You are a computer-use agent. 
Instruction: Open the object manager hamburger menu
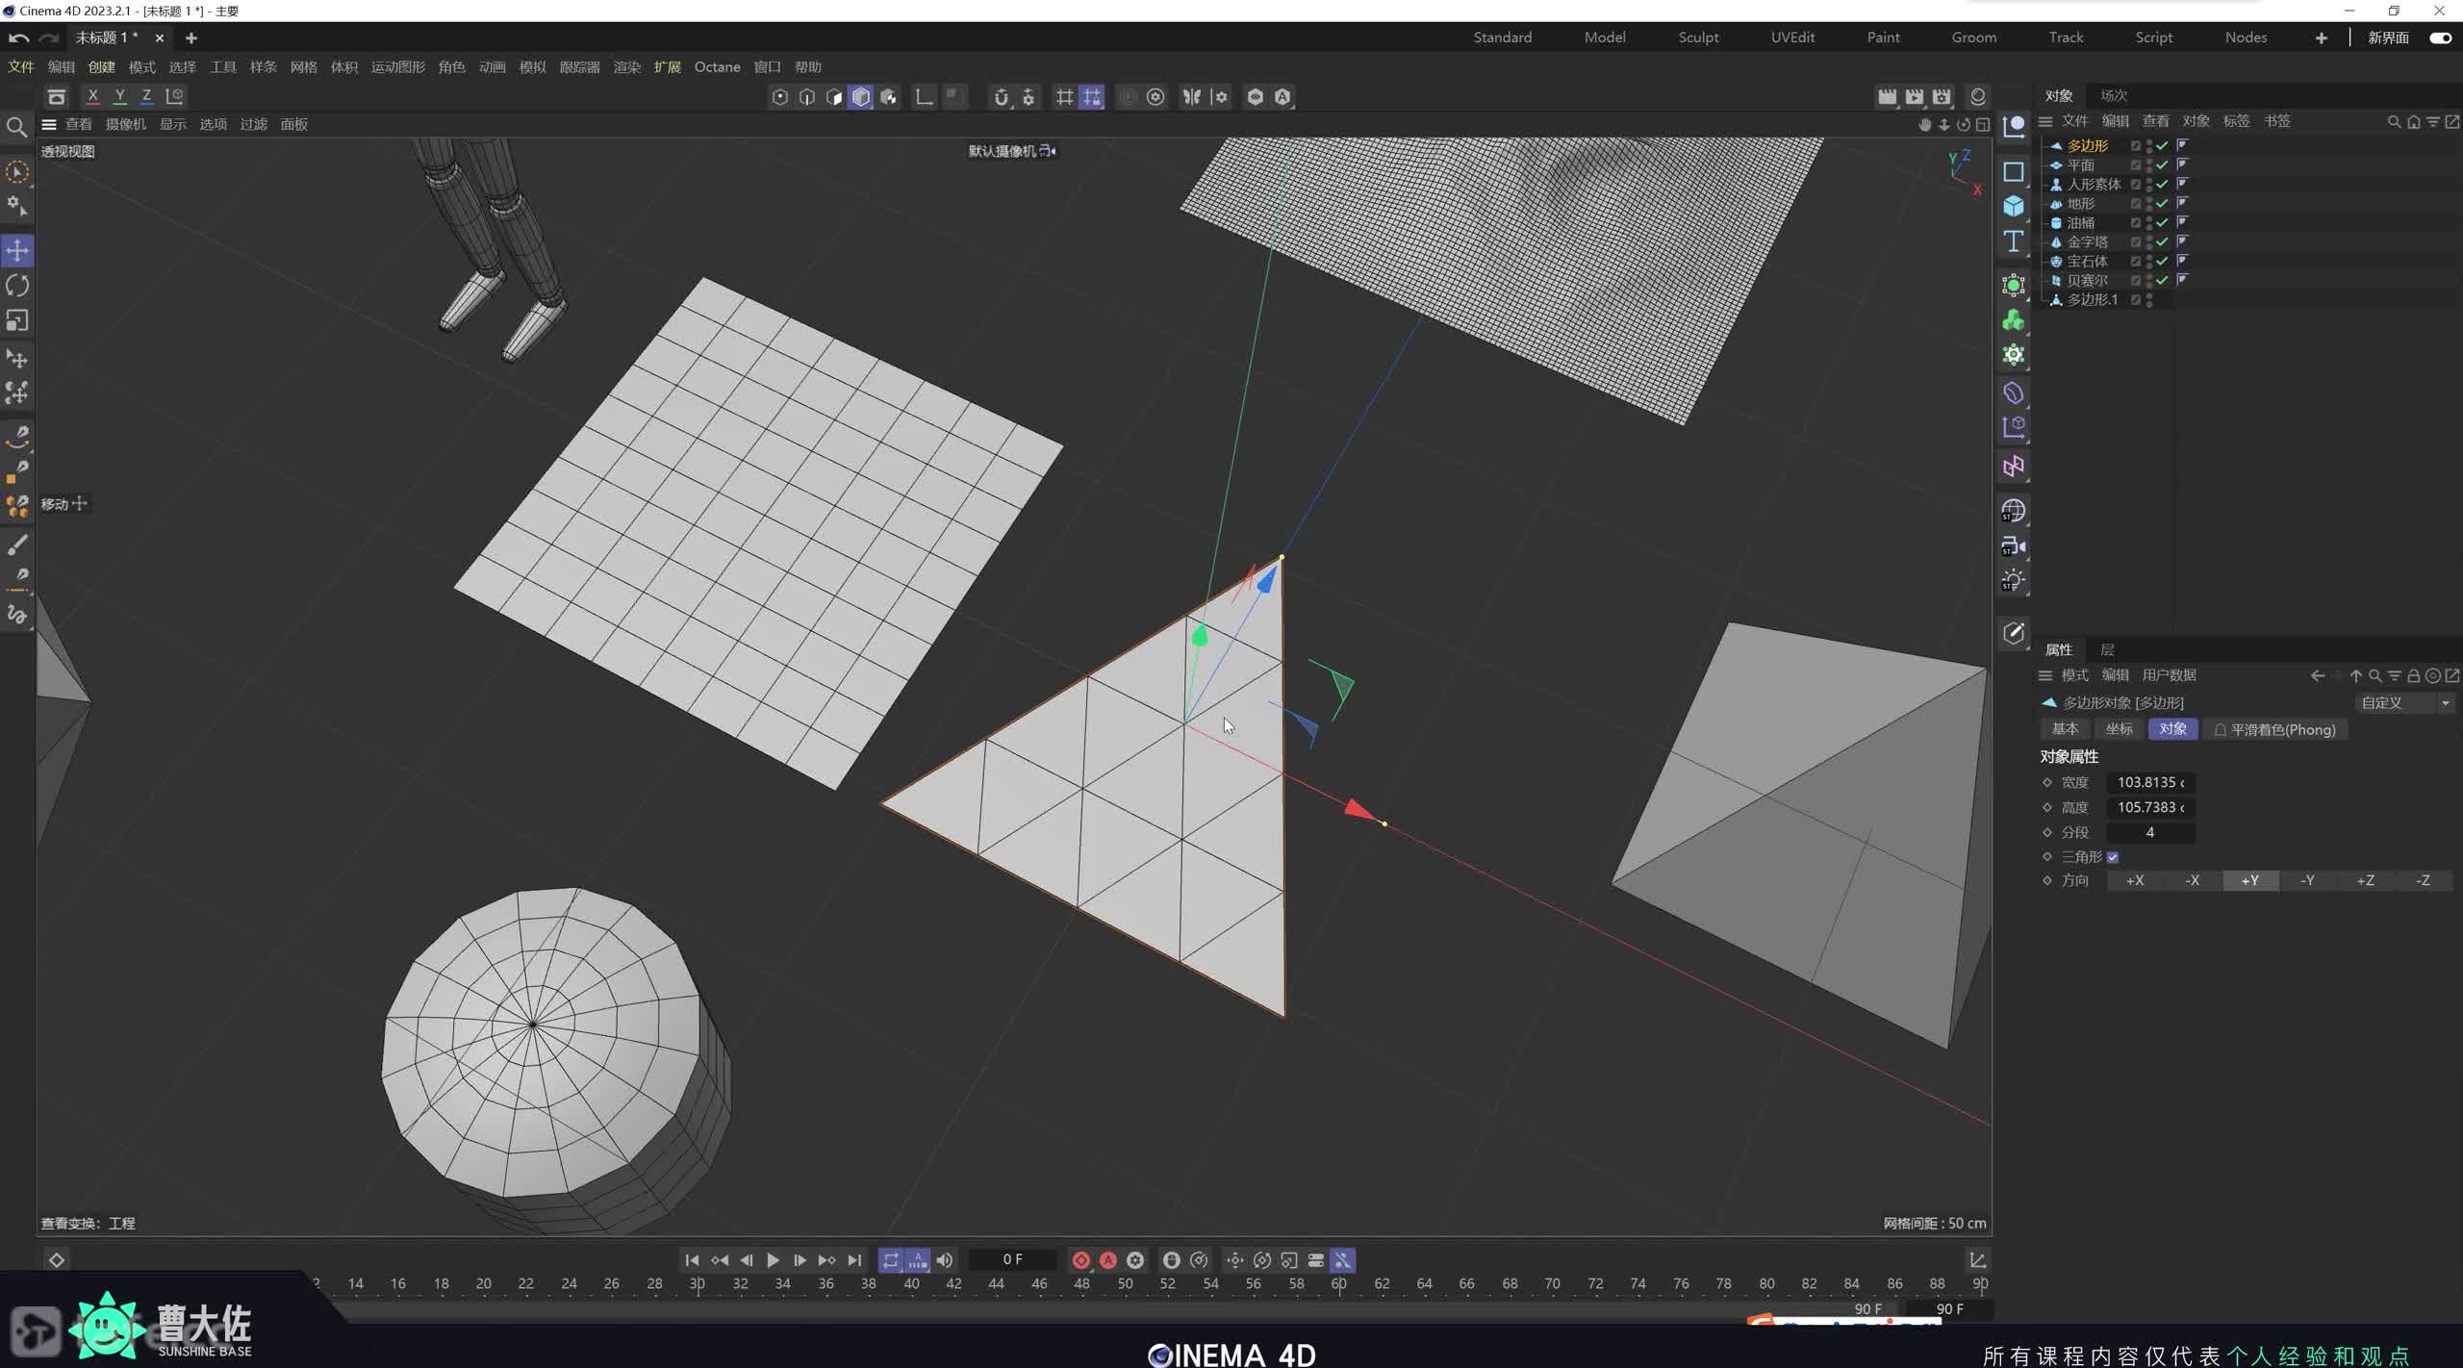tap(2045, 121)
